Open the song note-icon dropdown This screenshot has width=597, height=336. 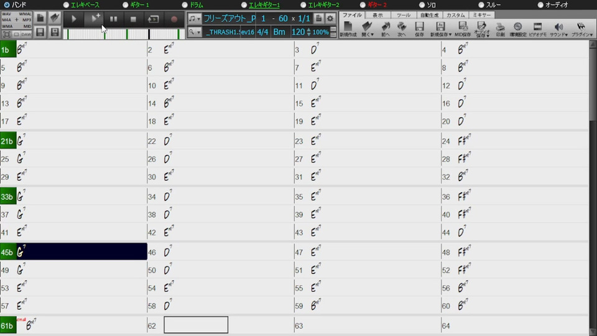click(194, 19)
